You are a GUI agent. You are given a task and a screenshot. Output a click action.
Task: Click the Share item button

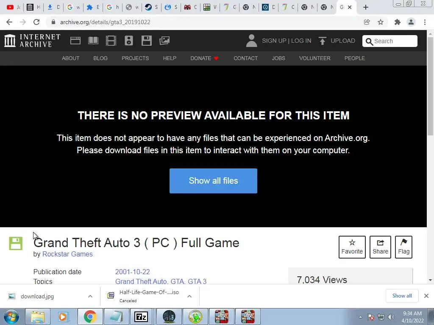[380, 247]
